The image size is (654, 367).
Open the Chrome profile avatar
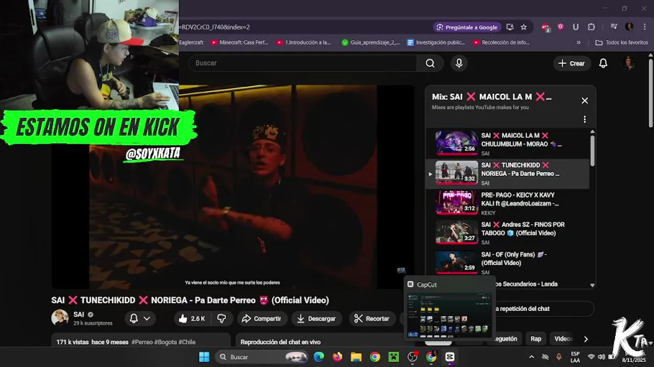(629, 27)
